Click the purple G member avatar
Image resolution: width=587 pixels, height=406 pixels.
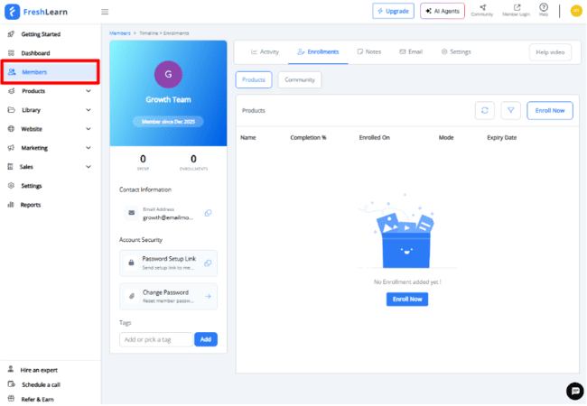click(168, 74)
